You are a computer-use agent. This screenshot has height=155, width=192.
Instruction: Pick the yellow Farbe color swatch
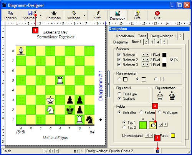tap(173, 136)
